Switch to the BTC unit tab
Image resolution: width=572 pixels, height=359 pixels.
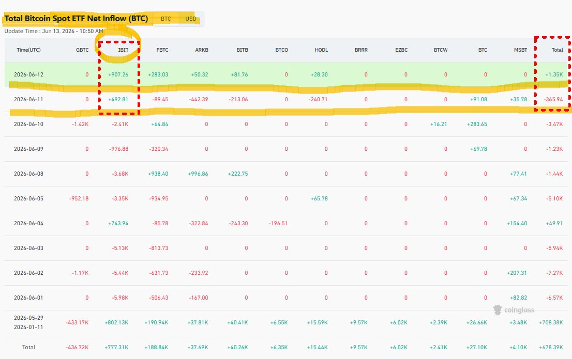coord(166,19)
